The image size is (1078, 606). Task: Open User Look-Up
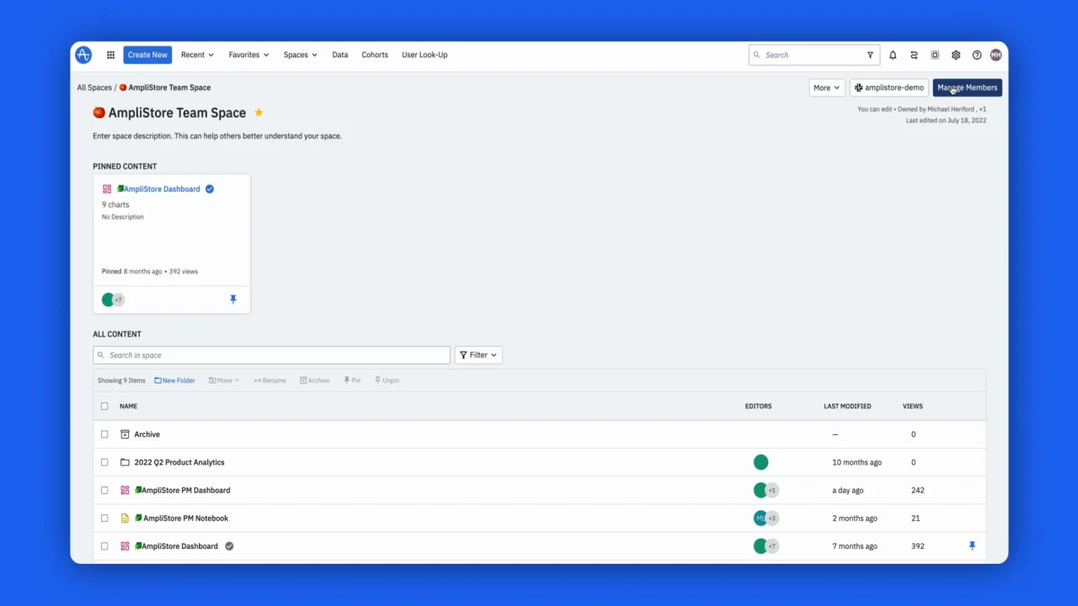[424, 55]
